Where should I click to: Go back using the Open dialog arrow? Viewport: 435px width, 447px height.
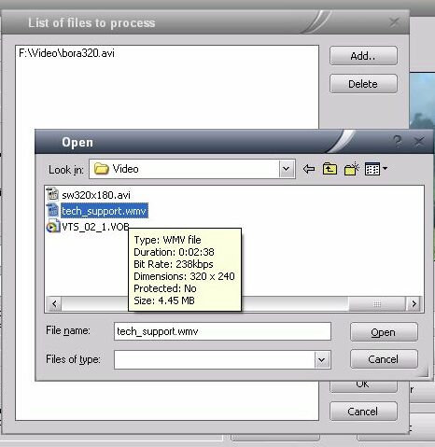tap(309, 169)
